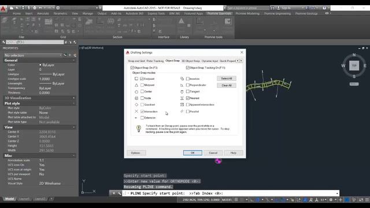The width and height of the screenshot is (370, 208).
Task: Click the keyword search box in title bar
Action: tap(248, 8)
